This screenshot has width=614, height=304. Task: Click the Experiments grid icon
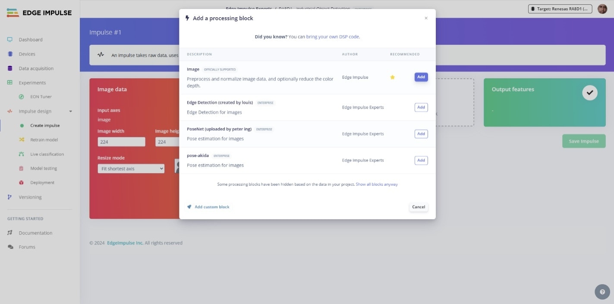click(9, 83)
